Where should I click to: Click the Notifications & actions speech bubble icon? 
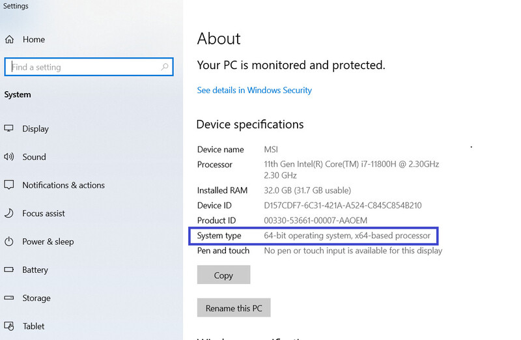point(9,185)
